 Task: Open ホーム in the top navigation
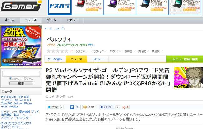[x=9, y=20]
